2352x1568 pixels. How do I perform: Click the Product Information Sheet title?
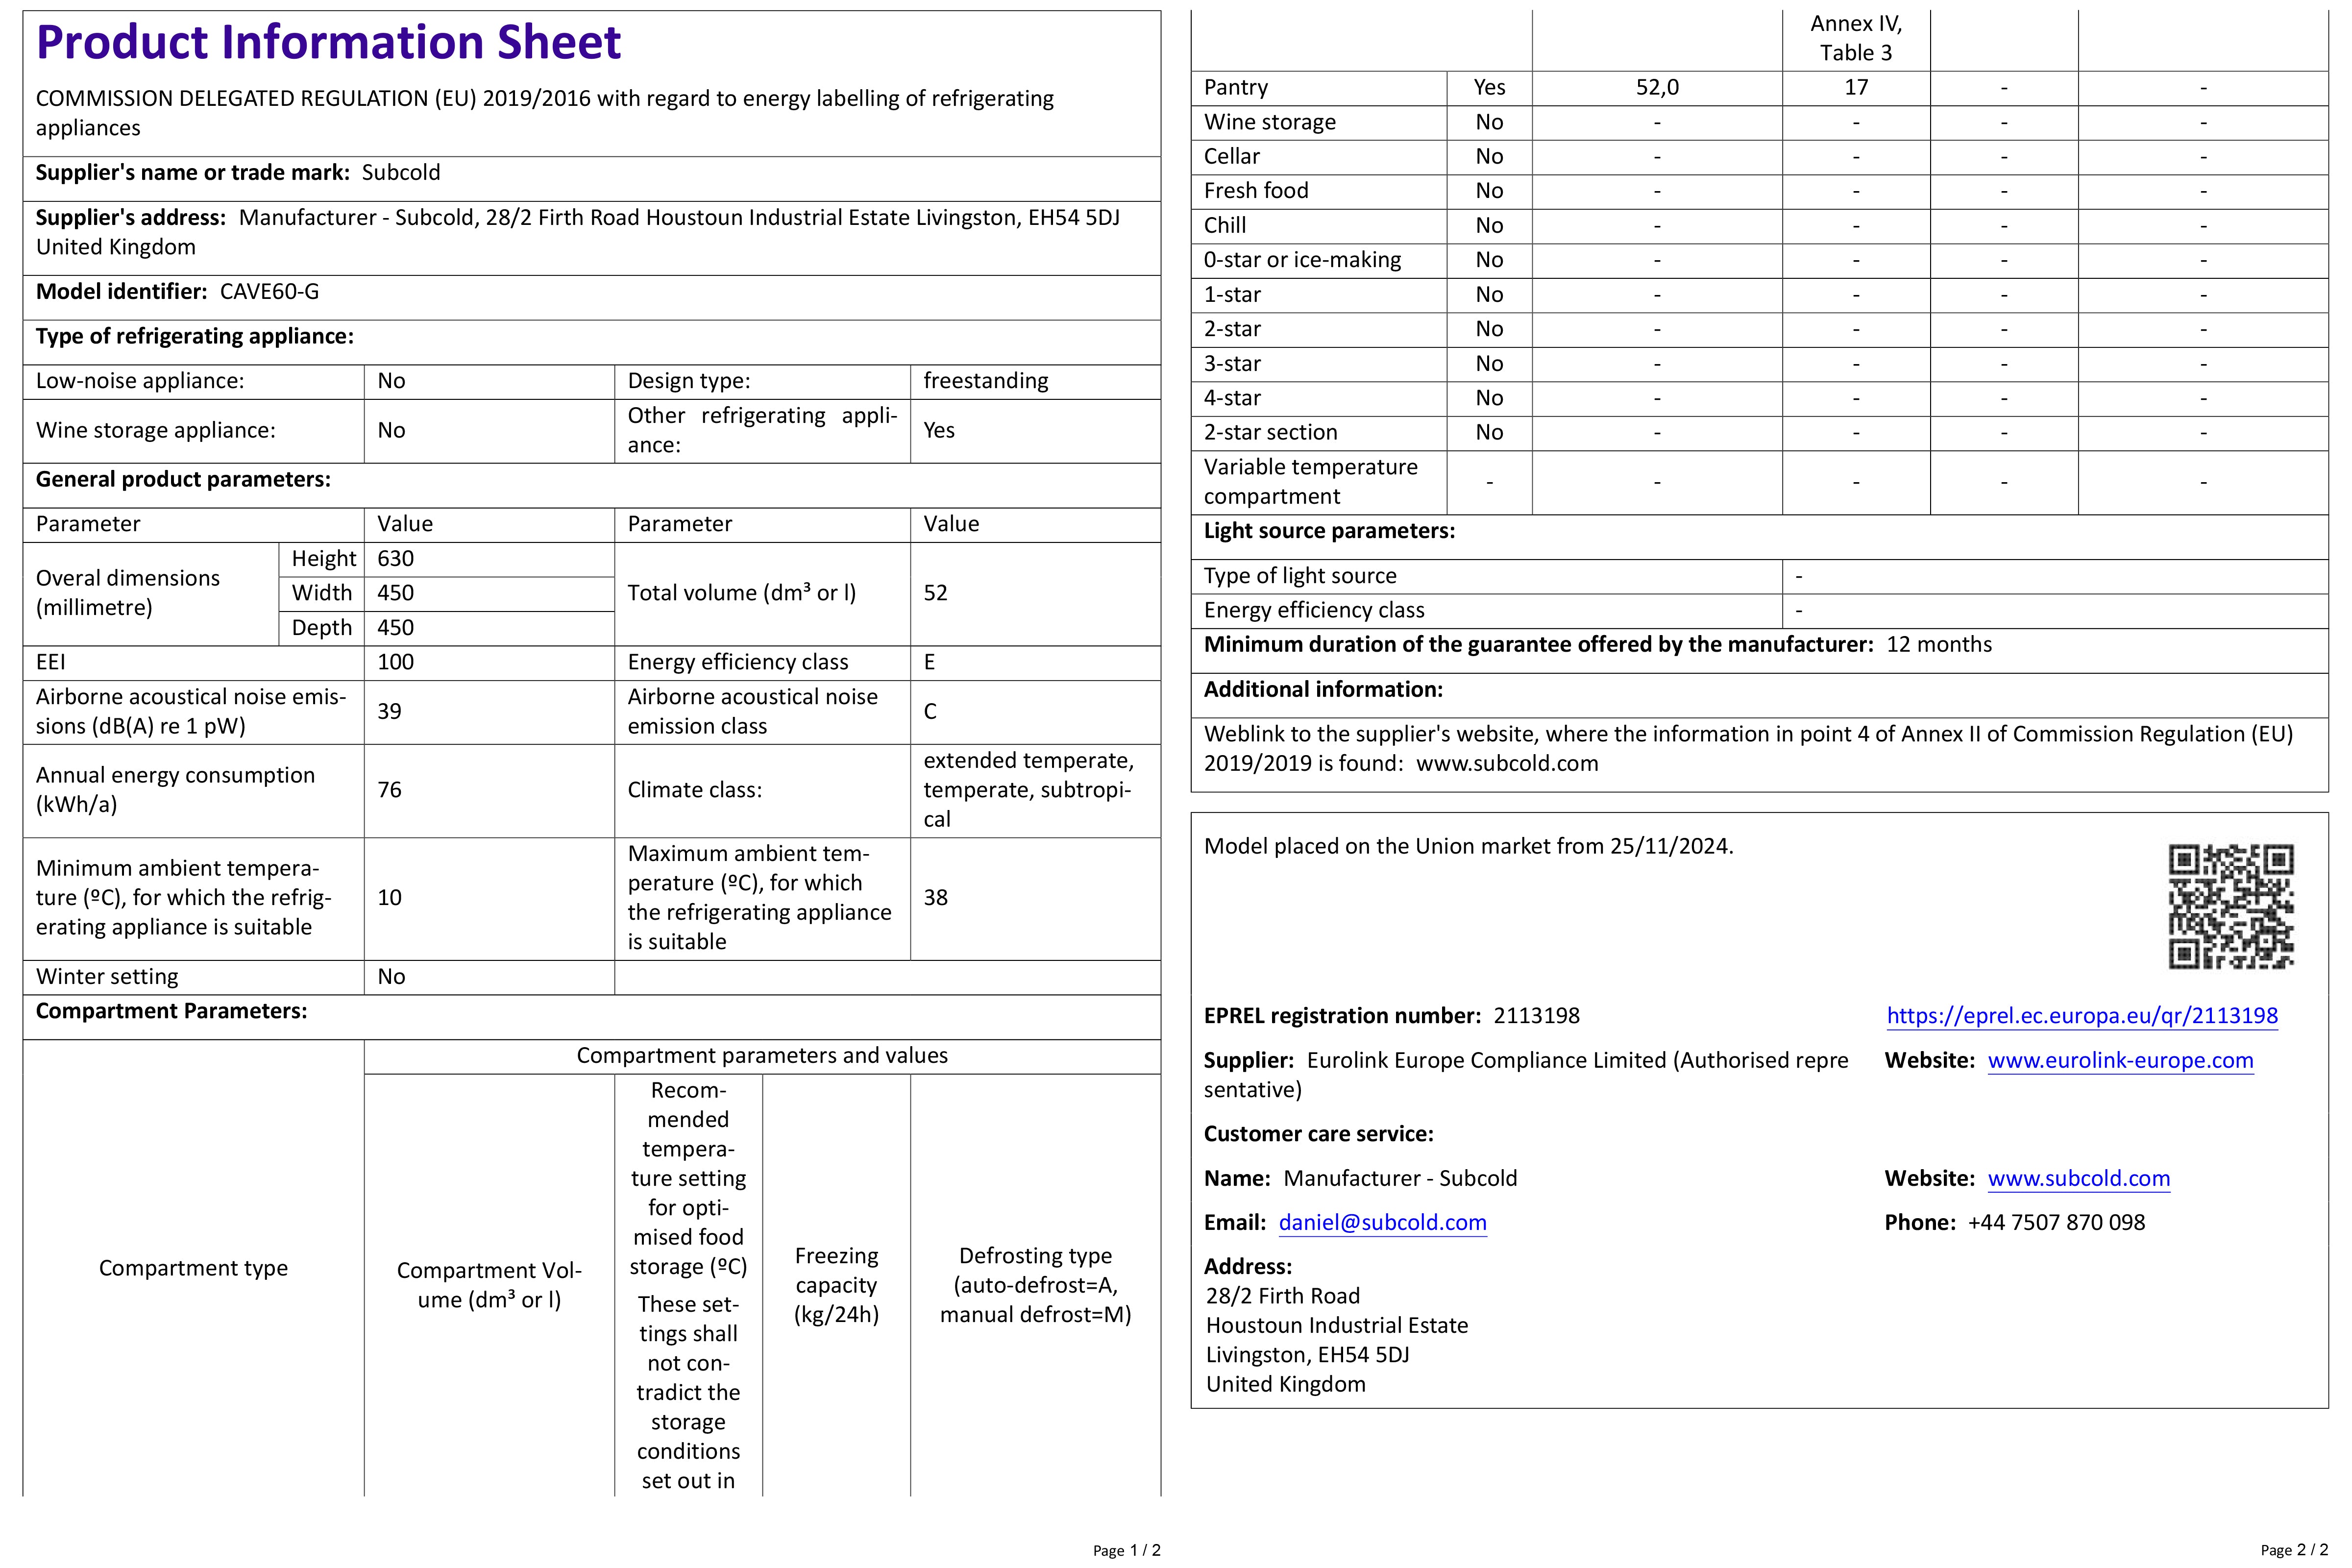tap(328, 43)
